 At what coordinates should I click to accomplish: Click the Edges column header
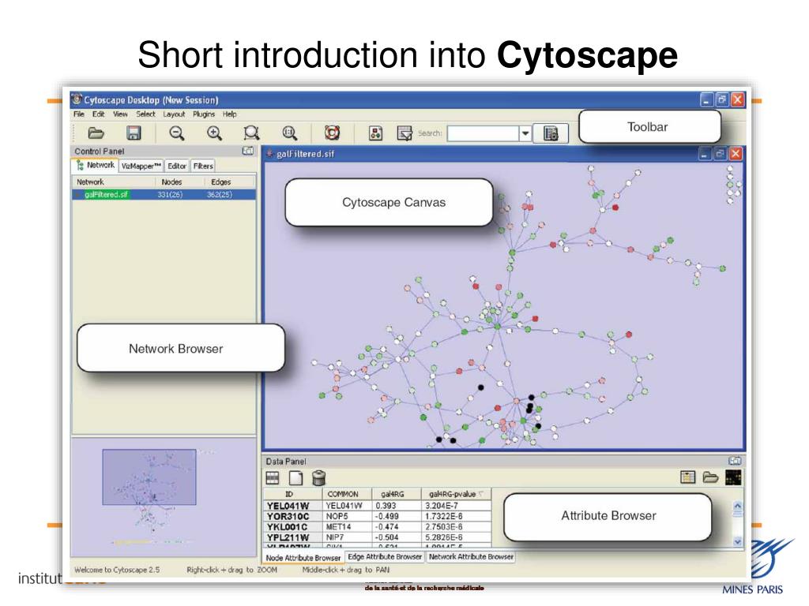[221, 182]
